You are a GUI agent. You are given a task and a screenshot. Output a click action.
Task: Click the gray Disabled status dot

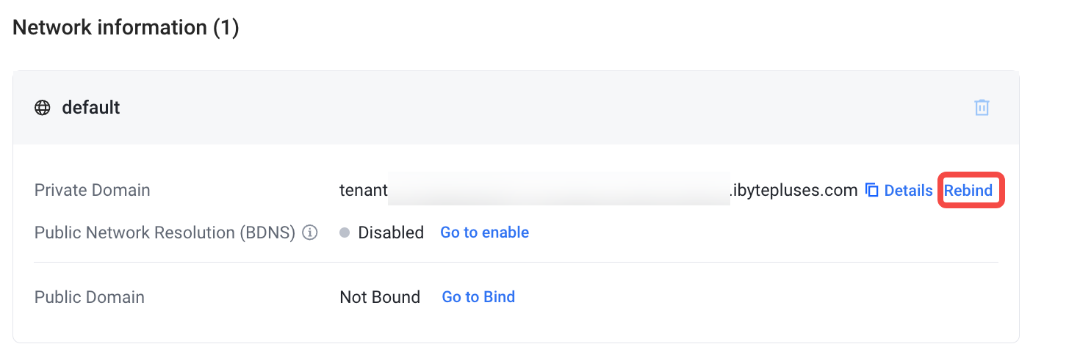coord(345,233)
